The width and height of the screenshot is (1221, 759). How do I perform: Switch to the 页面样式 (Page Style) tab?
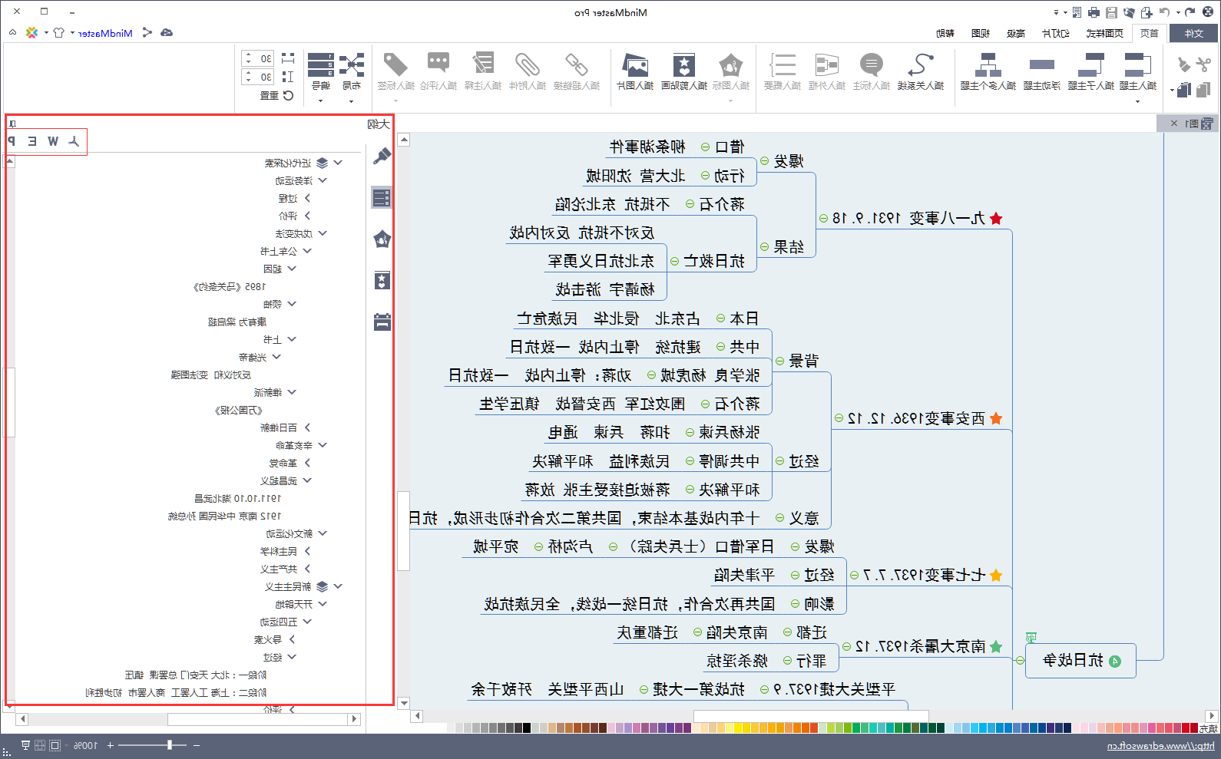pos(1105,33)
